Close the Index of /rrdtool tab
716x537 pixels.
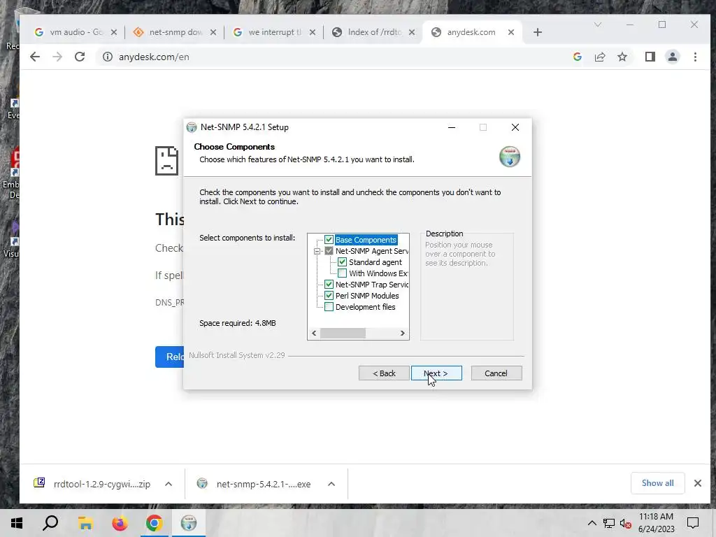pos(411,32)
